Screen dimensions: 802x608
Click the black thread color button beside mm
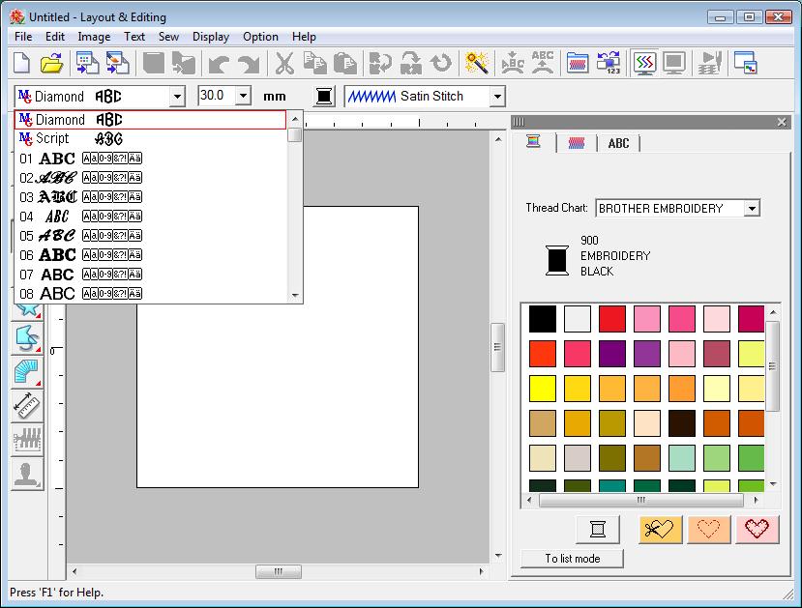click(324, 96)
